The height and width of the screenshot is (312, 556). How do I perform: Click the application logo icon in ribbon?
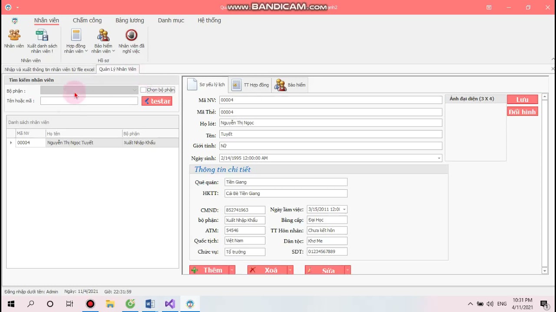pyautogui.click(x=15, y=20)
